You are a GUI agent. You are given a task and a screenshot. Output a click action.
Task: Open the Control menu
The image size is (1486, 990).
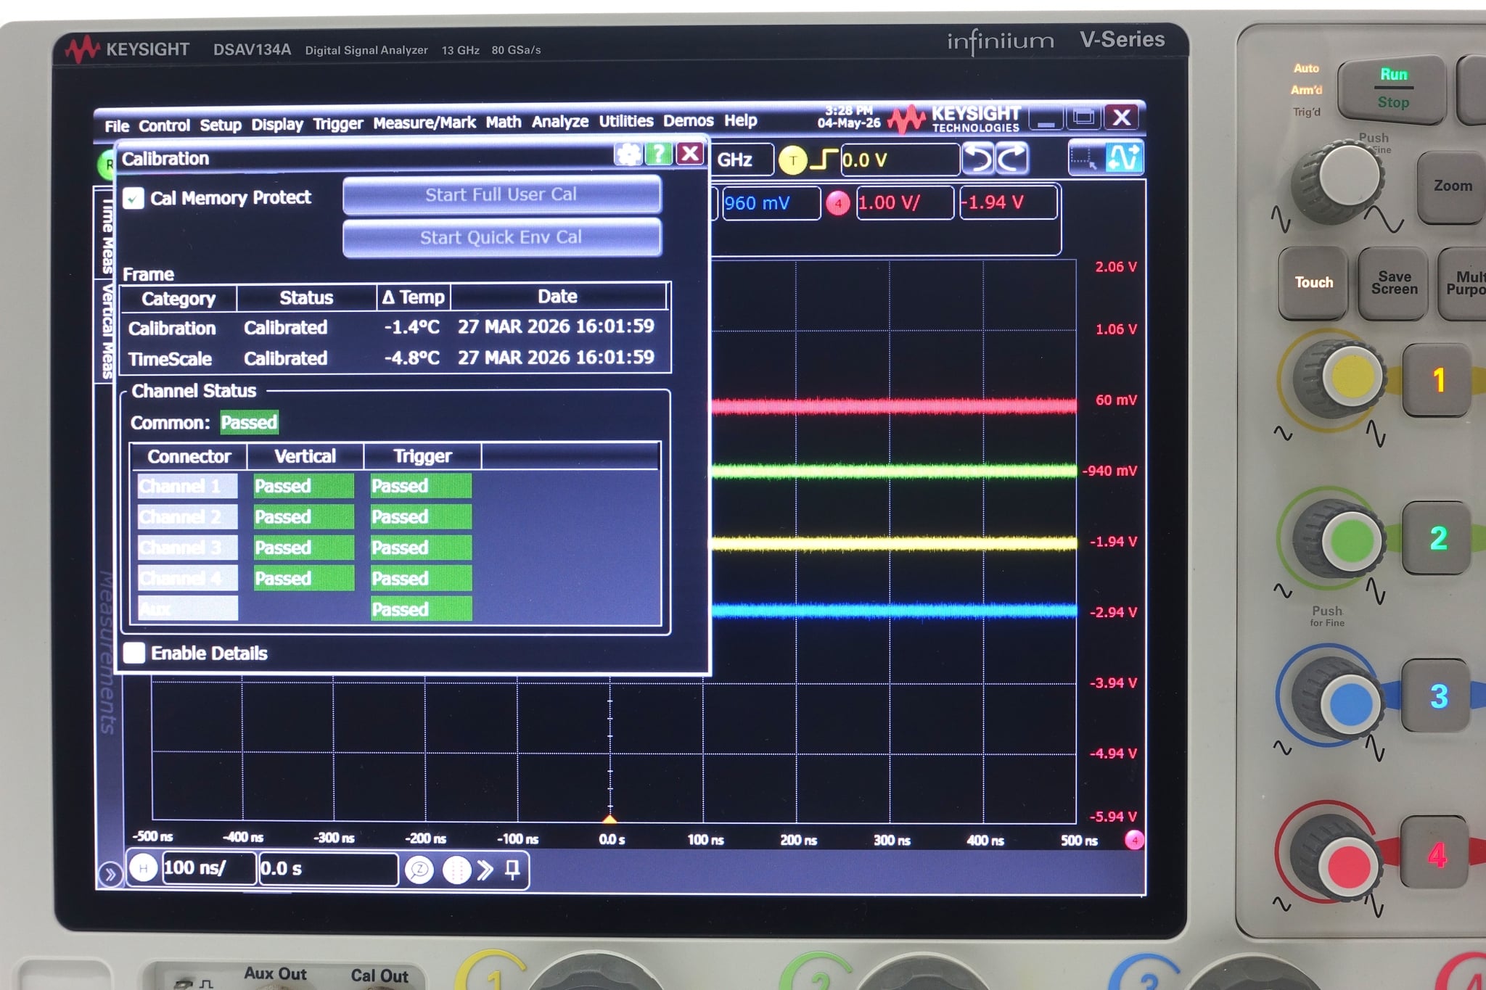[164, 125]
